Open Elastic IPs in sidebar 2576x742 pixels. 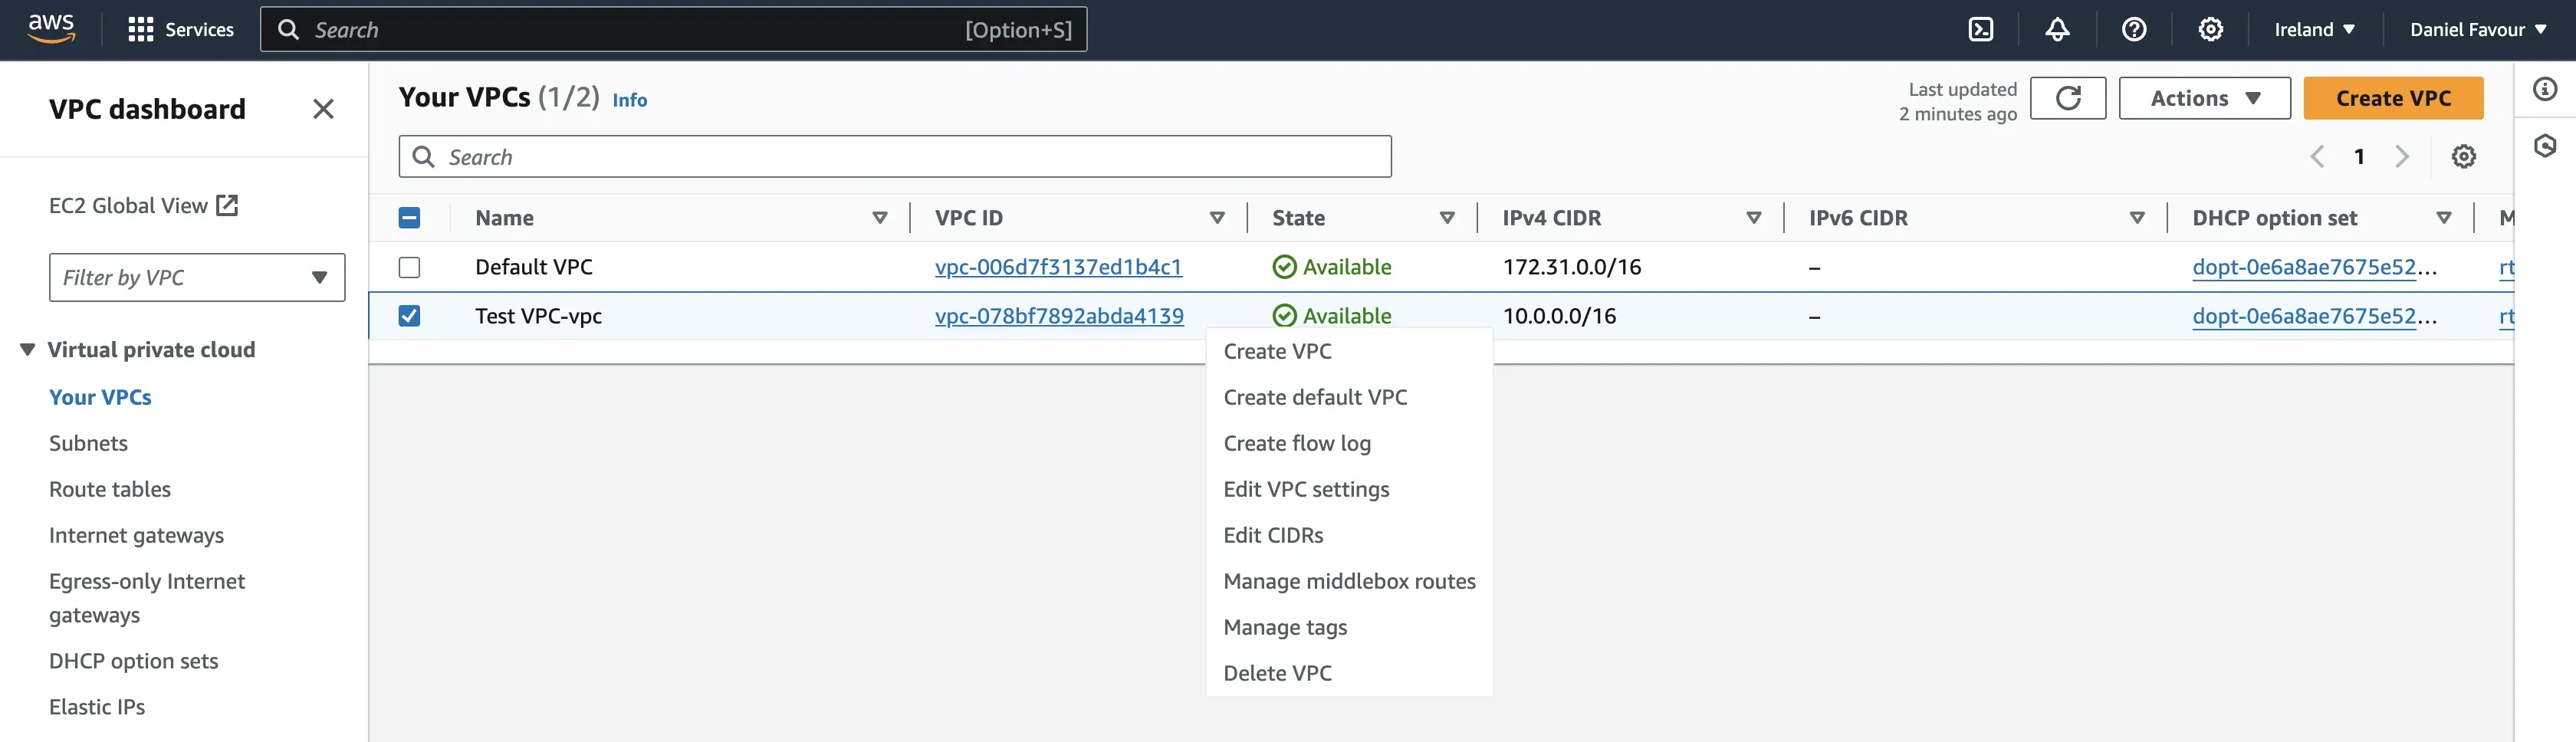click(97, 707)
